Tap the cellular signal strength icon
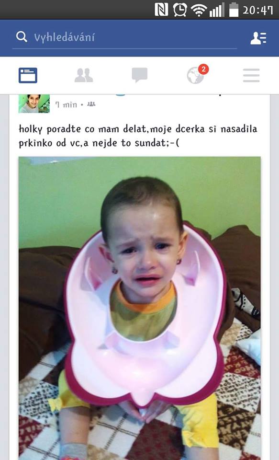279x460 pixels. 217,10
